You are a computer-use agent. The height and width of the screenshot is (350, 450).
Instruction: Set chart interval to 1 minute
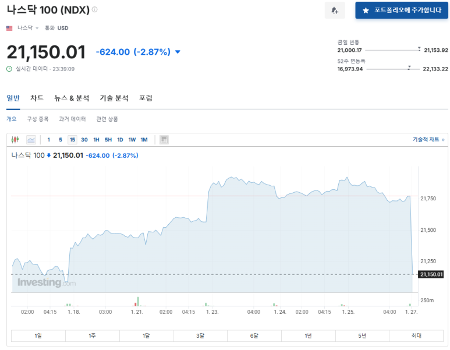tap(49, 140)
